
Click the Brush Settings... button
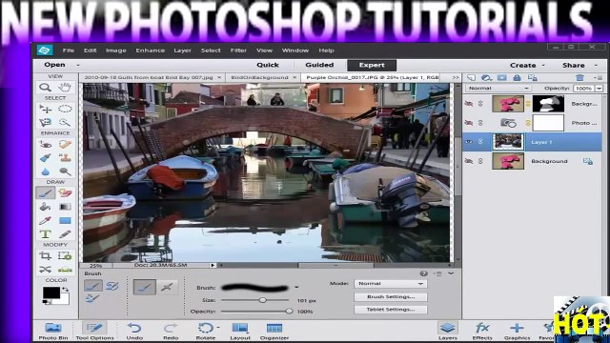[x=390, y=296]
